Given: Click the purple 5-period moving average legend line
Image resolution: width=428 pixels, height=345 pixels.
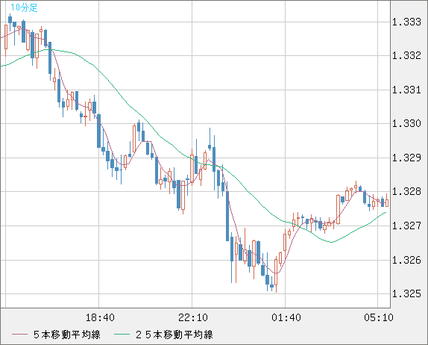Looking at the screenshot, I should point(20,335).
